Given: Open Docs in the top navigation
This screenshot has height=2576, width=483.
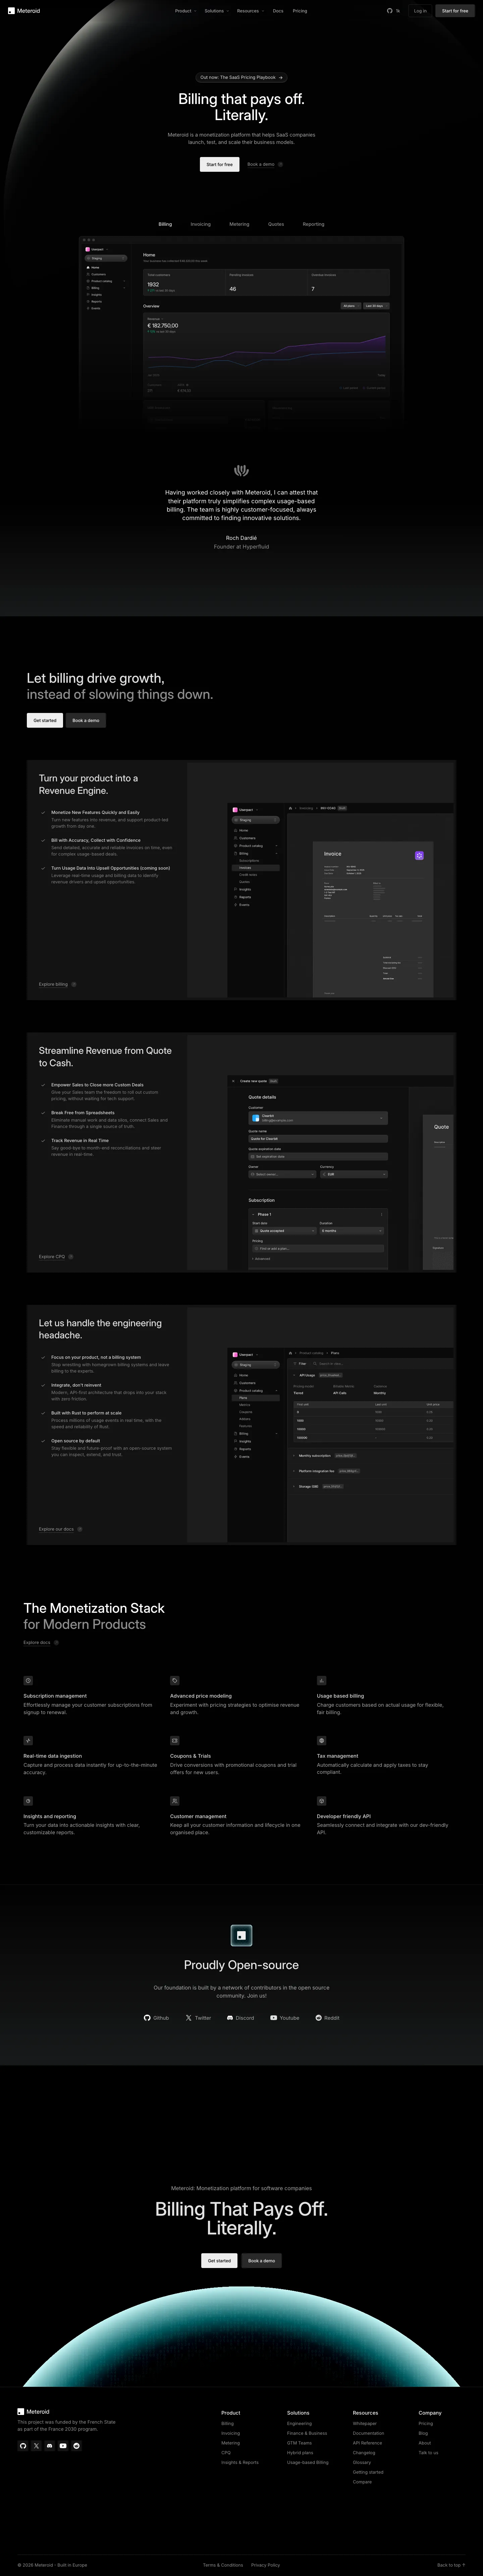Looking at the screenshot, I should (x=278, y=11).
